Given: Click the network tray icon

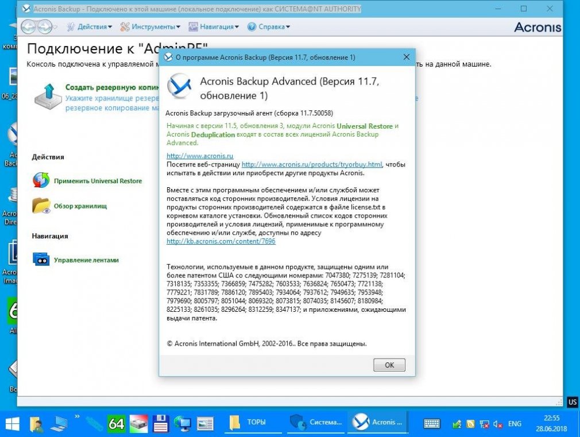Looking at the screenshot, I should (484, 424).
